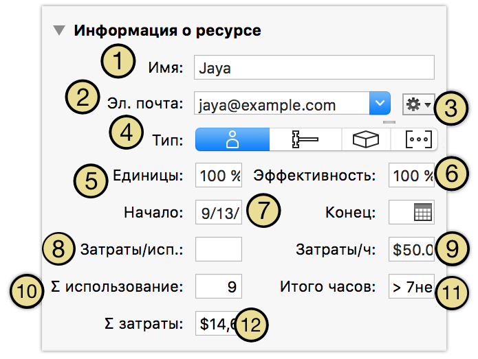The image size is (478, 359).
Task: Select the Equipment hammer resource type
Action: coord(305,139)
